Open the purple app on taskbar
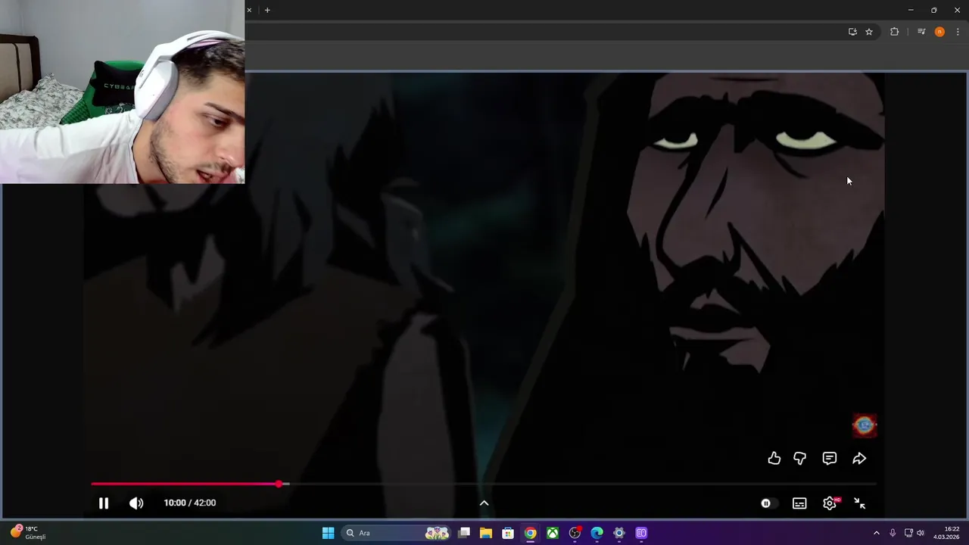The image size is (969, 545). pos(641,533)
